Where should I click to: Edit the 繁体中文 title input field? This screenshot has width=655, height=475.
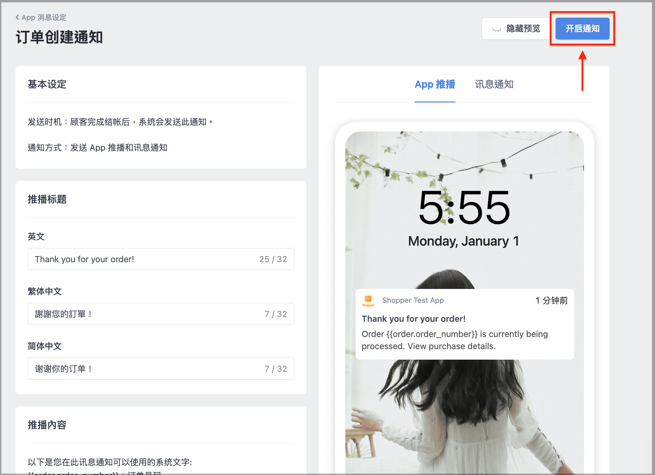pos(161,314)
